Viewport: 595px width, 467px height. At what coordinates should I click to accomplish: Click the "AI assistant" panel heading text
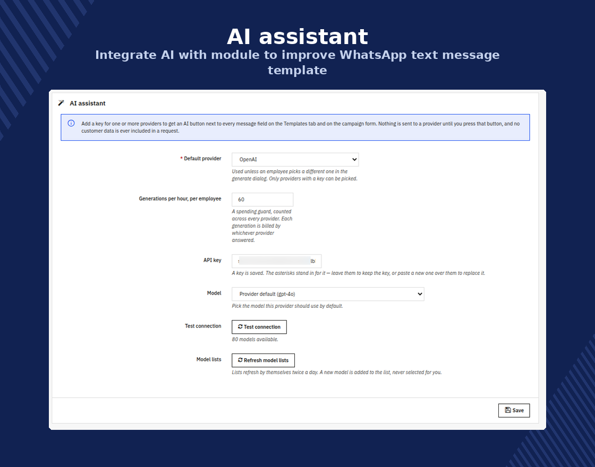click(88, 103)
